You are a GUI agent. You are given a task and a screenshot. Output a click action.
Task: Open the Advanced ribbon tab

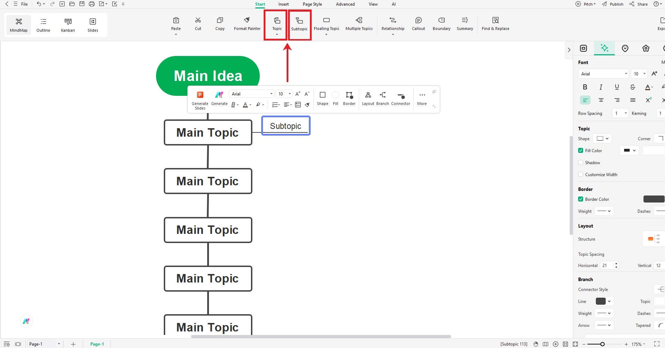(345, 4)
